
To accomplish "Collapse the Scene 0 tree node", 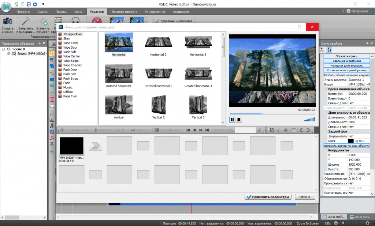I will point(4,49).
